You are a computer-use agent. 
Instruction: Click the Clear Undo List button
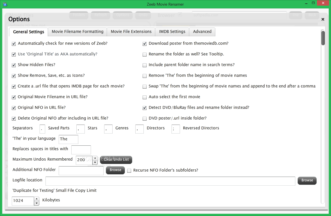pyautogui.click(x=116, y=160)
